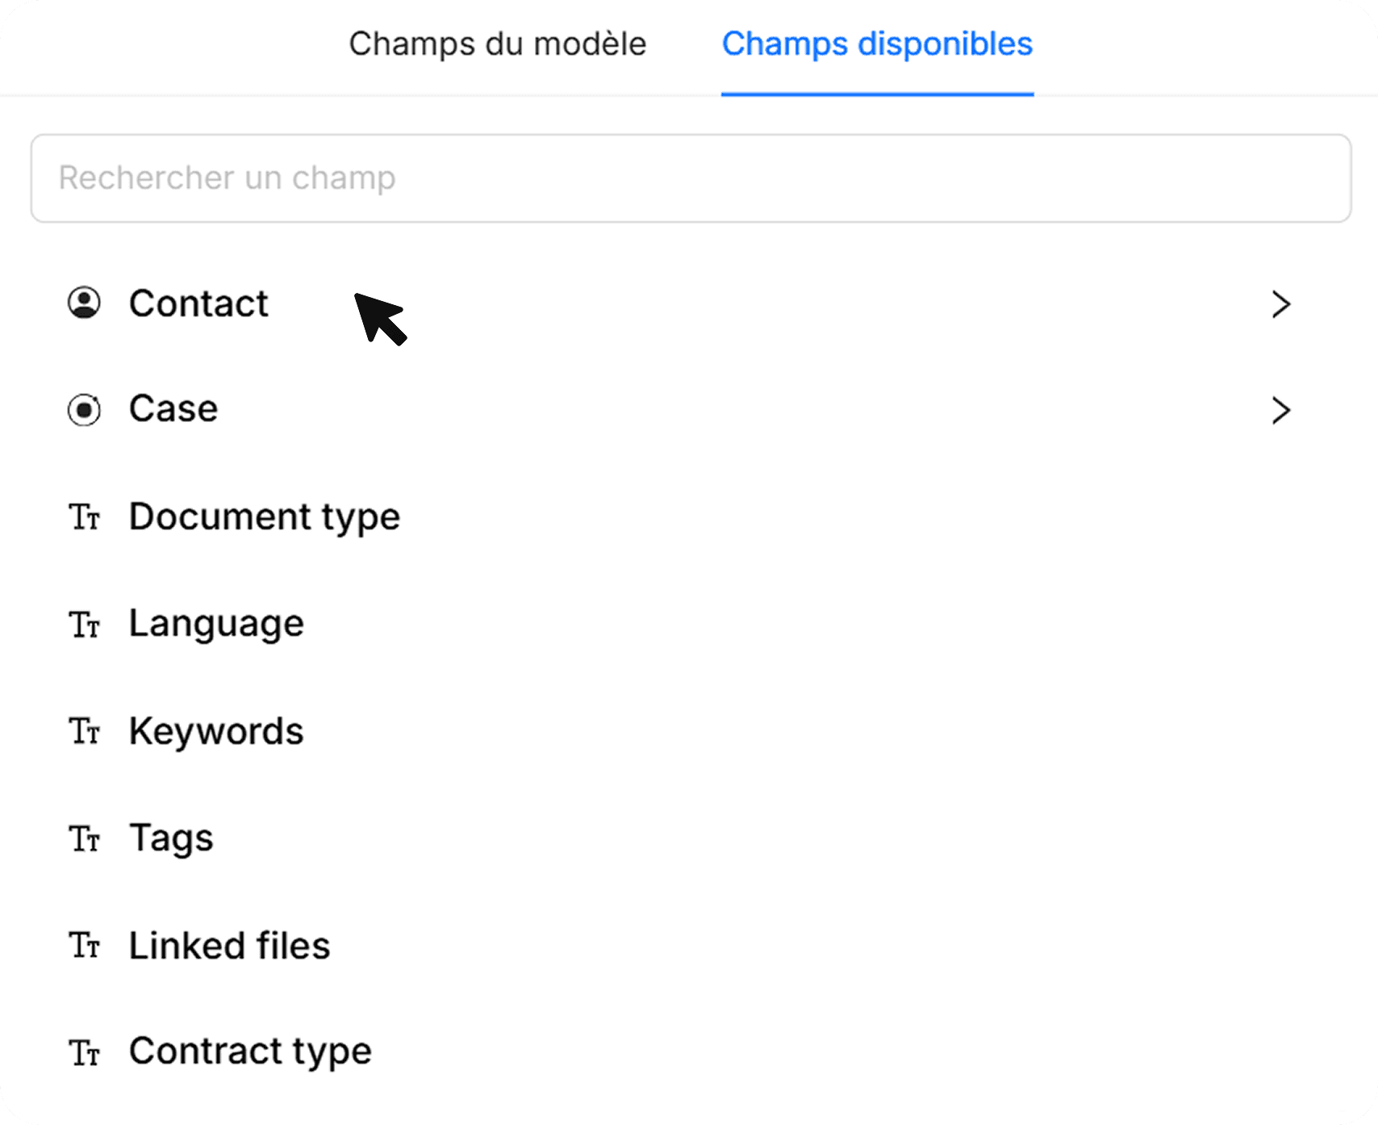Screen dimensions: 1378x1125
Task: Click the text icon beside Language
Action: (84, 625)
